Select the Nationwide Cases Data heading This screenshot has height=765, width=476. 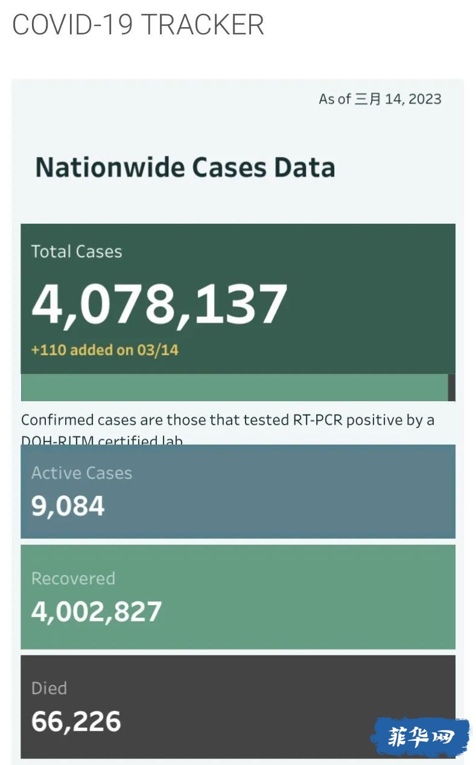[x=185, y=167]
